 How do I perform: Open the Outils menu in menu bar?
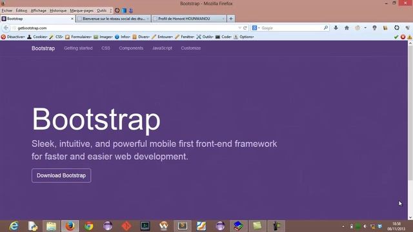tap(102, 11)
